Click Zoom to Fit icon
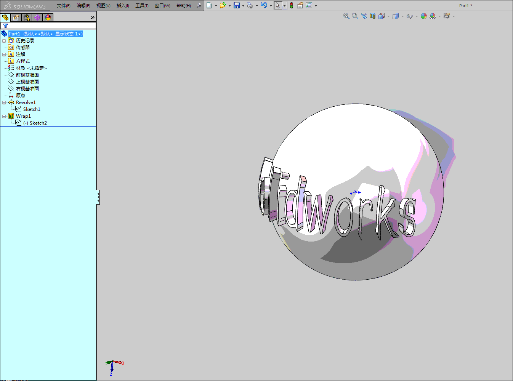513x381 pixels. pyautogui.click(x=346, y=16)
